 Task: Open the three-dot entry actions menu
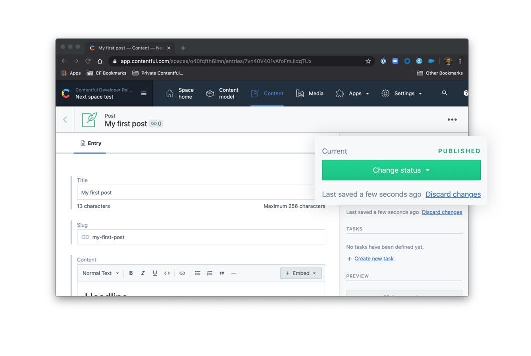(x=452, y=119)
